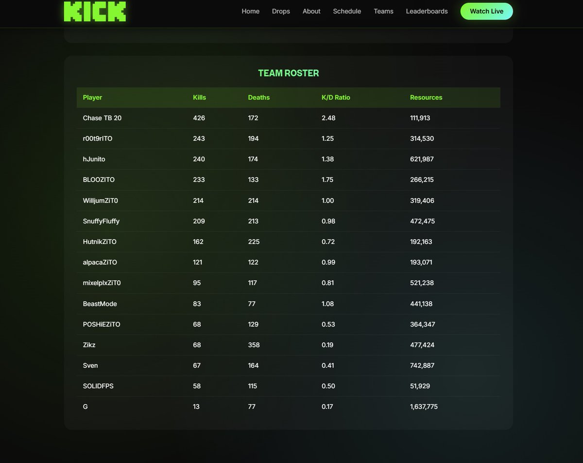This screenshot has height=463, width=583.
Task: Select player r00t9rITO
Action: (x=98, y=138)
